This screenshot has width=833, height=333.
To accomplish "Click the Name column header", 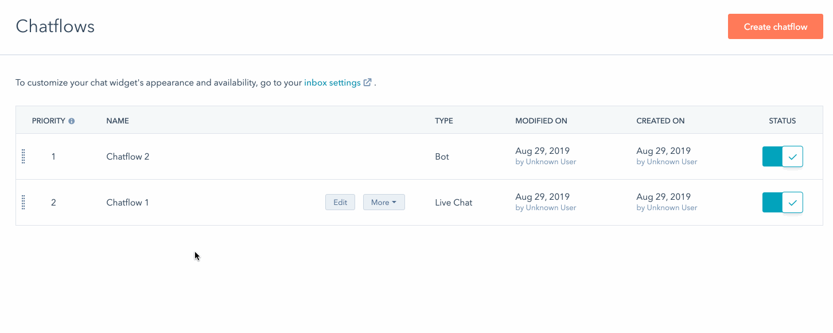I will (118, 121).
